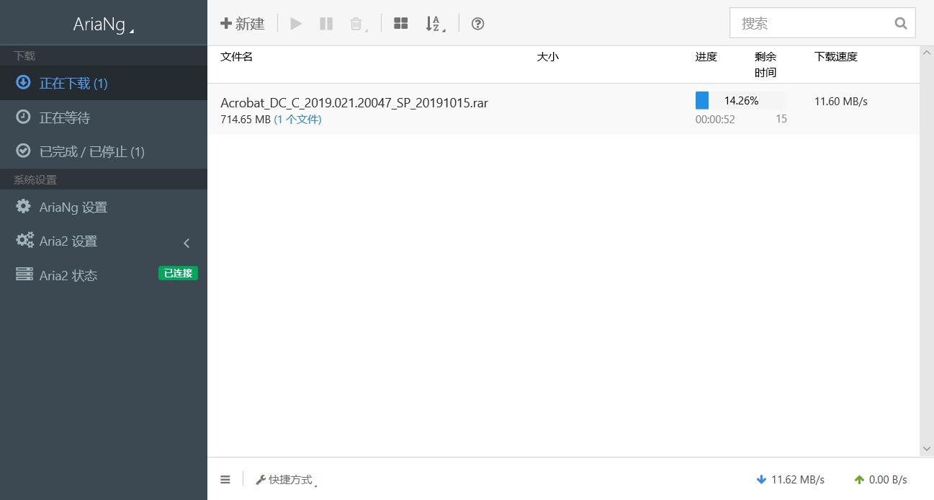This screenshot has height=500, width=934.
Task: Select 正在等待 in sidebar
Action: point(104,117)
